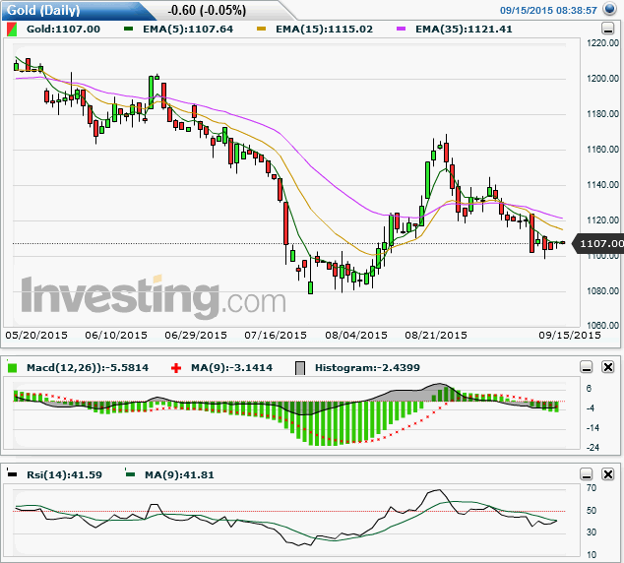
Task: Click the -0.60 (-0.05%) price change text
Action: (207, 10)
